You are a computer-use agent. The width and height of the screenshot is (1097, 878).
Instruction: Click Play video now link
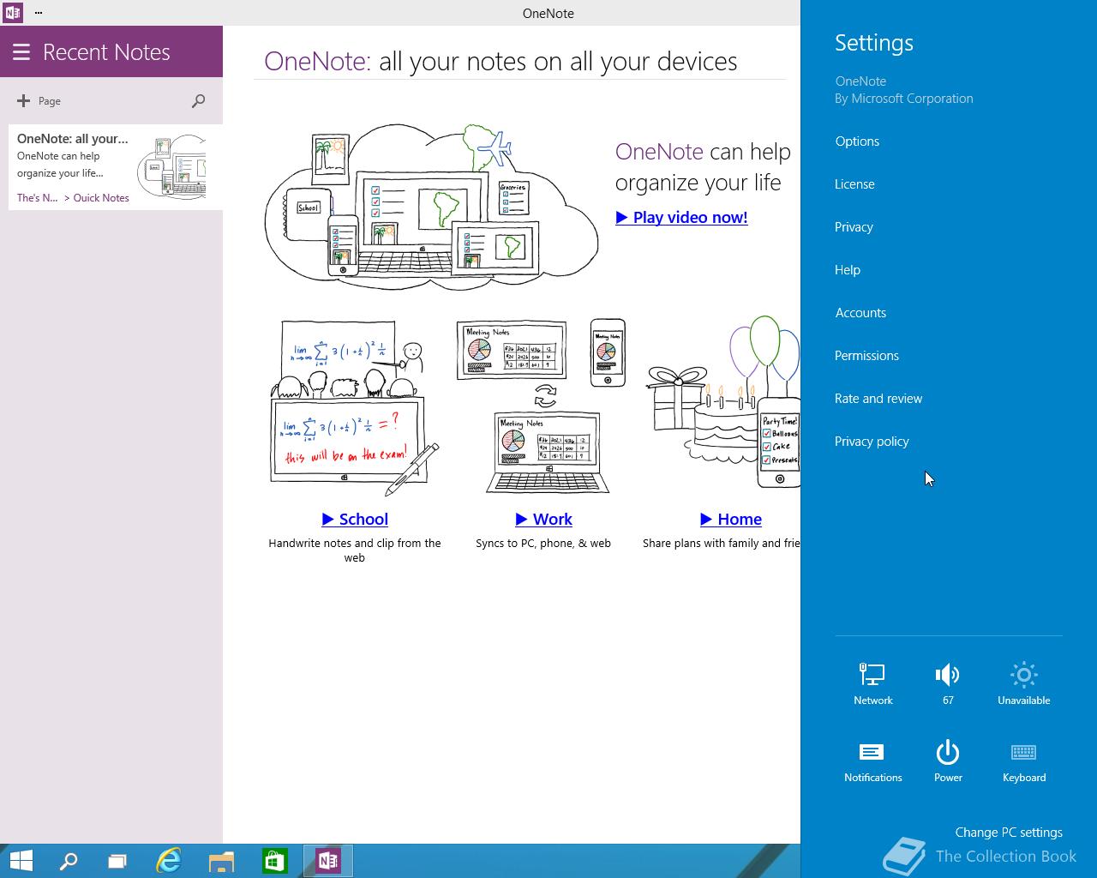(x=681, y=217)
